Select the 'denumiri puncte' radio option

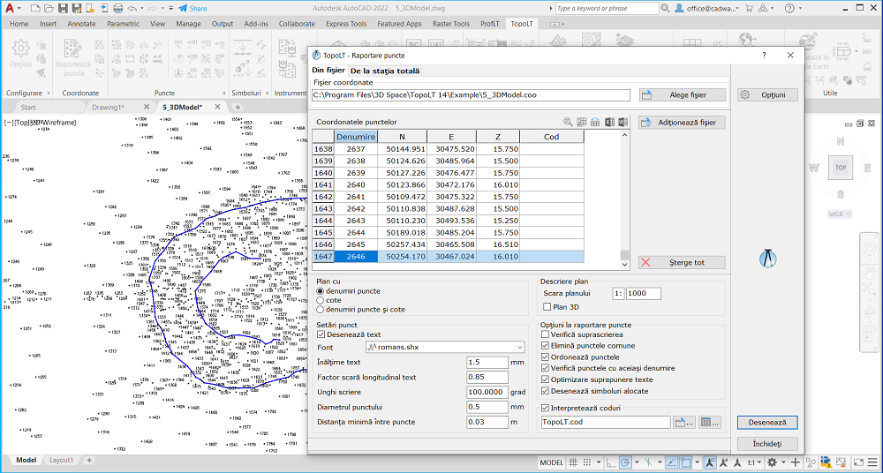[x=321, y=291]
